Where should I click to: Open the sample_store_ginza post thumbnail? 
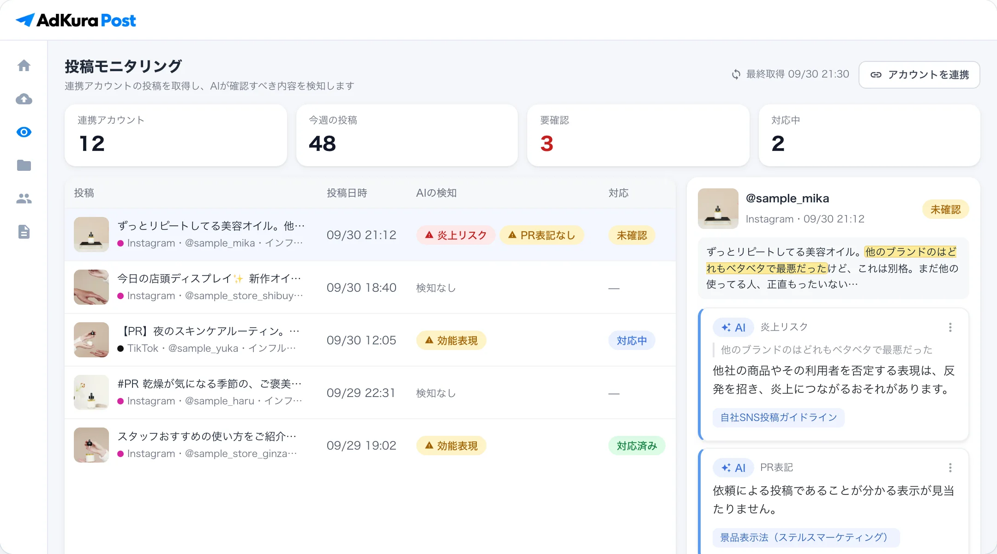coord(91,445)
